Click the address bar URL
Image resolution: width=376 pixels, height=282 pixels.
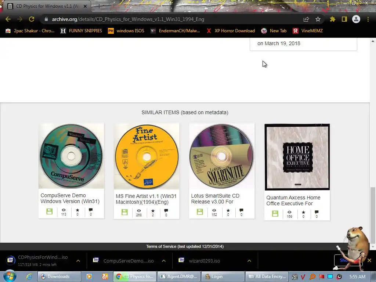coord(128,19)
